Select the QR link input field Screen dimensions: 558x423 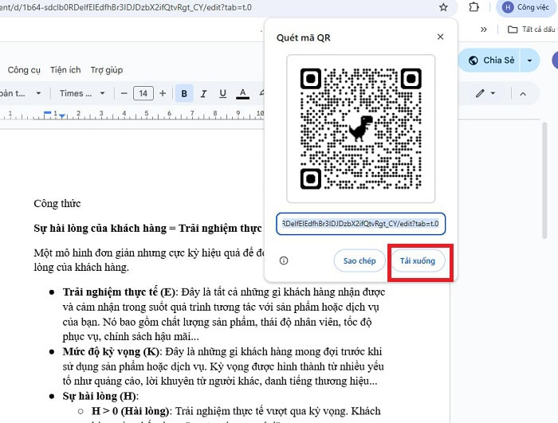360,224
